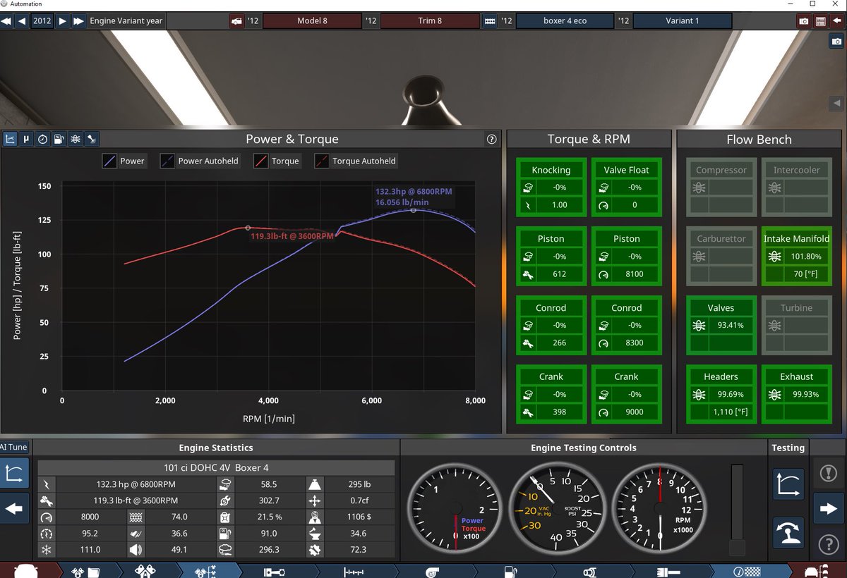Screen dimensions: 847x578
Task: Select the Valves flow bench tile
Action: (721, 325)
